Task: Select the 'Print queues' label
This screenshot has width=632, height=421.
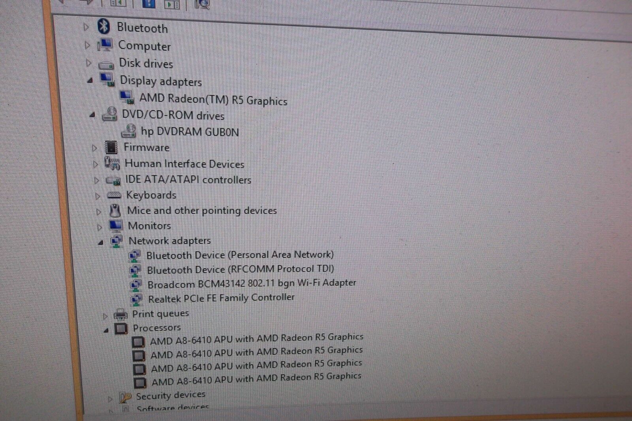Action: [x=160, y=314]
